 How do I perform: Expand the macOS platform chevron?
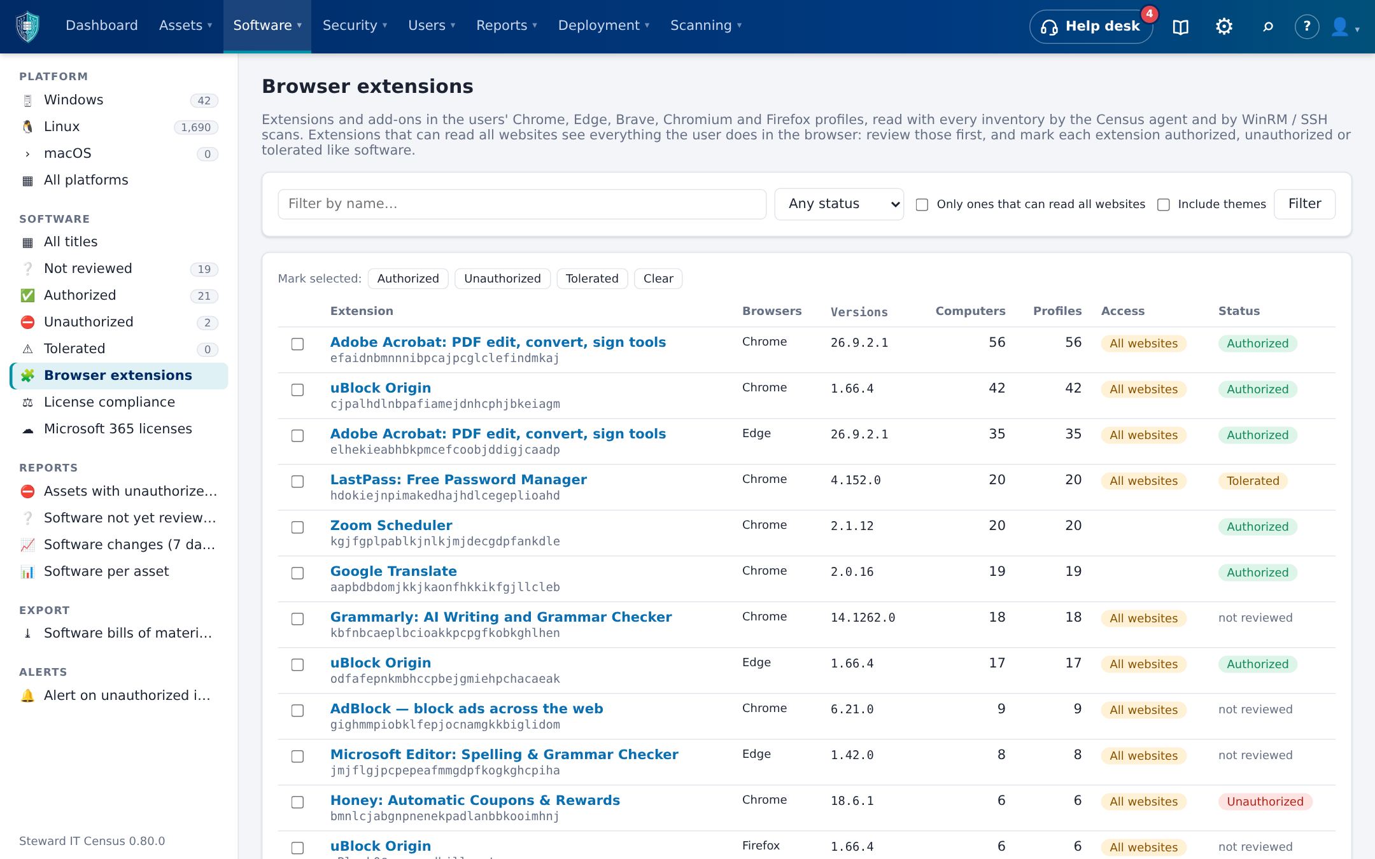click(x=27, y=154)
